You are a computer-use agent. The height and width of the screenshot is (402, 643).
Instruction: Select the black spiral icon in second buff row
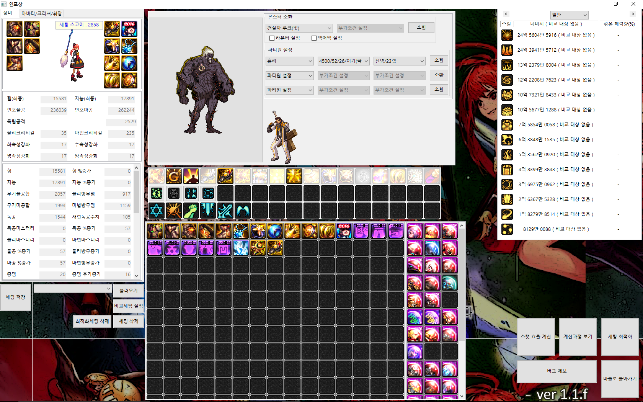173,193
